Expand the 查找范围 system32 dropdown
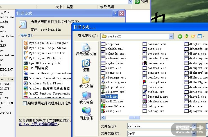 171,36
